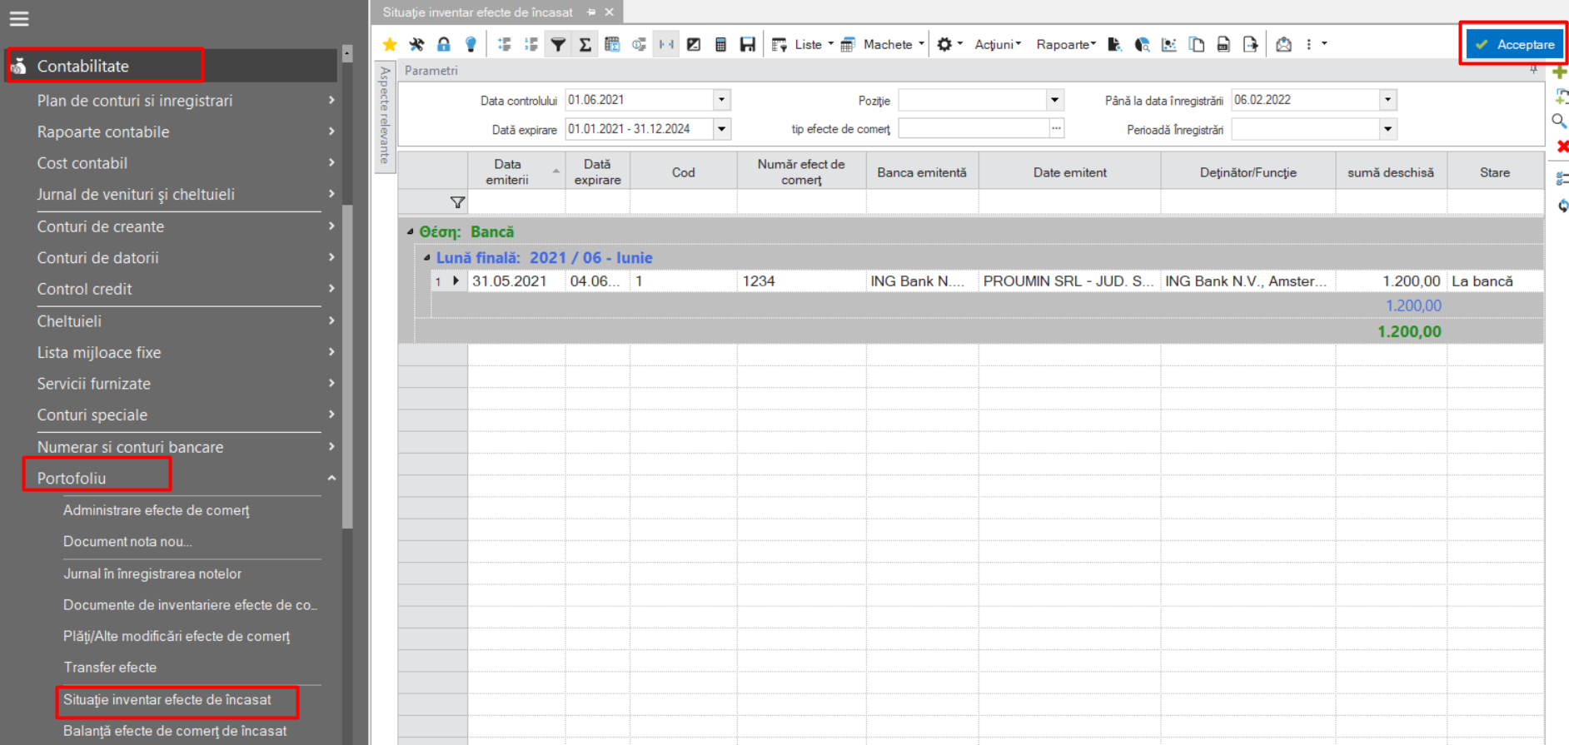Click the floppy disk save icon
Screen dimensions: 1569x745
(748, 45)
